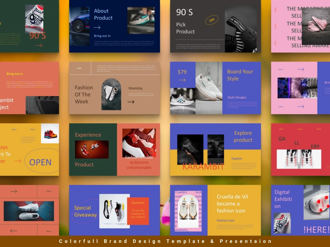
Task: Click the white 90'S title
Action: pos(184,12)
